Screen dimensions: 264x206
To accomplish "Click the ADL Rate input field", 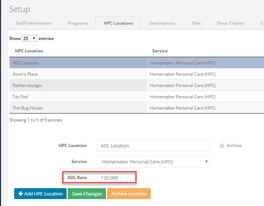I will pos(112,178).
